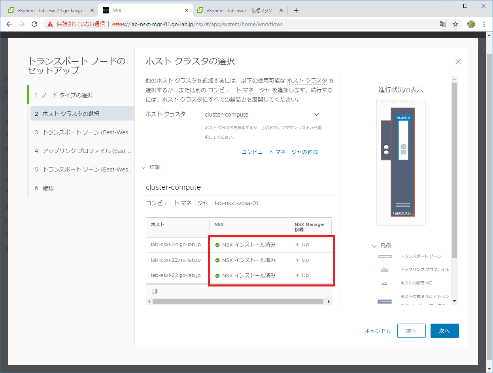Open the Google Translate icon in the address bar
Screen dimensions: 493x373
pos(443,24)
